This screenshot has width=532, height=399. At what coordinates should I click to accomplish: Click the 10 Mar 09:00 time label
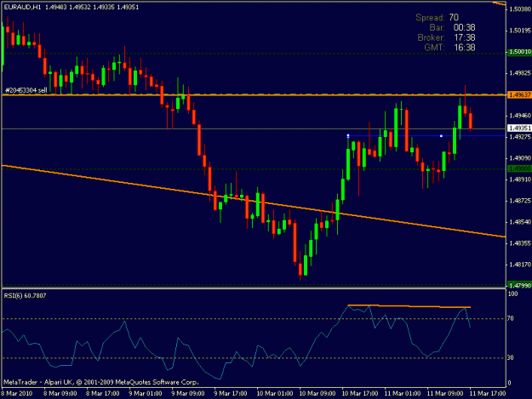(x=317, y=394)
